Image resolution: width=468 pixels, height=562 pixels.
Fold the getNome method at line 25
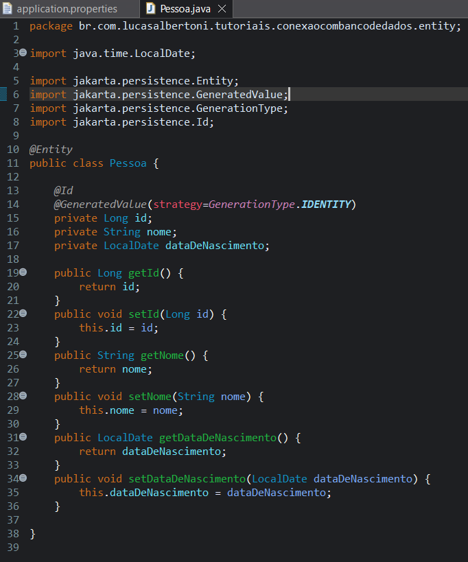(x=23, y=355)
